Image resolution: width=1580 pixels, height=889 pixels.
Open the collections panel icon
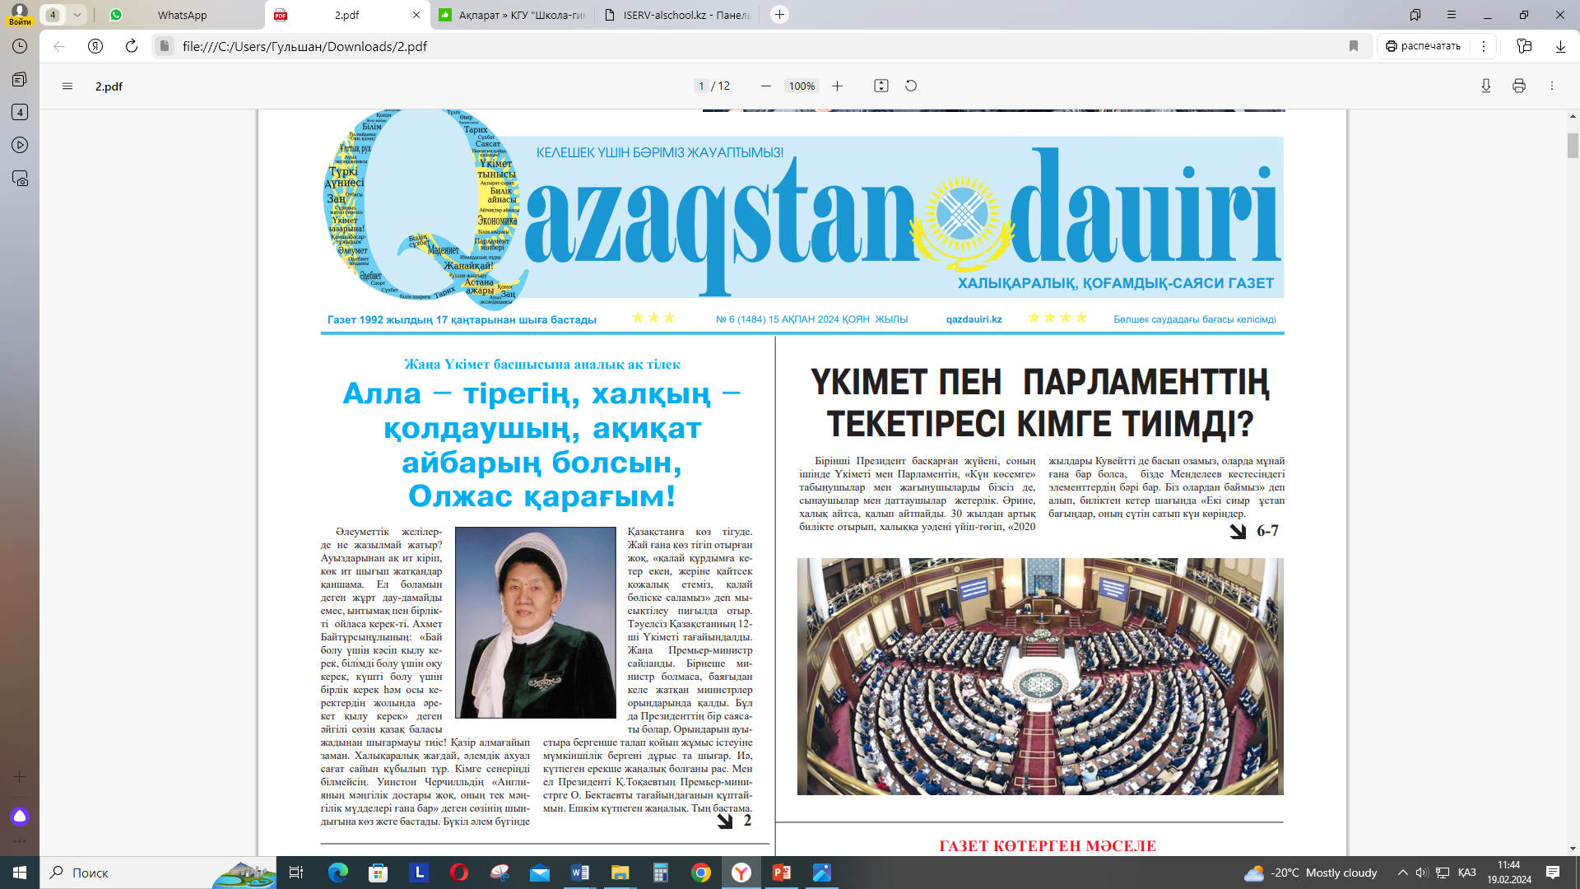(x=1524, y=46)
